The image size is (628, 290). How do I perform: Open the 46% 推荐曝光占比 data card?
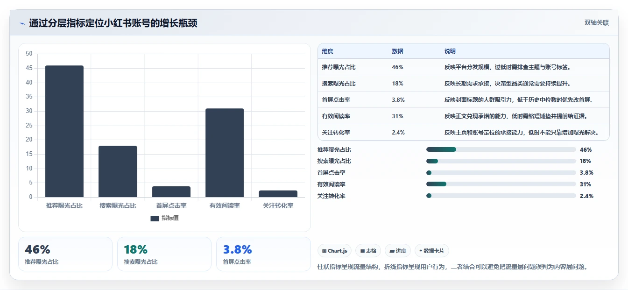(65, 254)
